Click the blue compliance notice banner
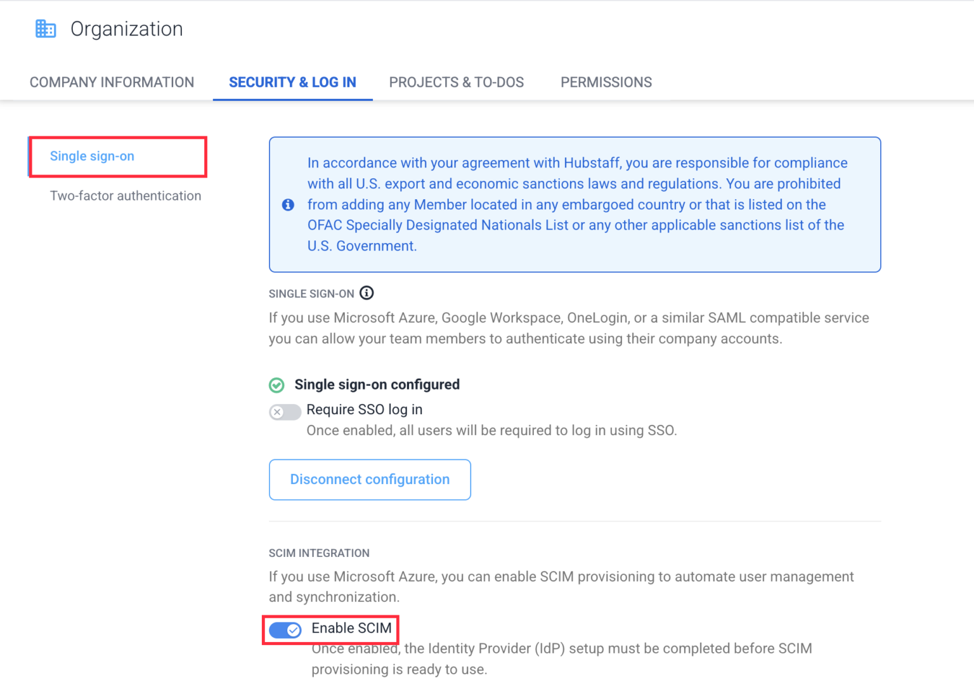 575,204
